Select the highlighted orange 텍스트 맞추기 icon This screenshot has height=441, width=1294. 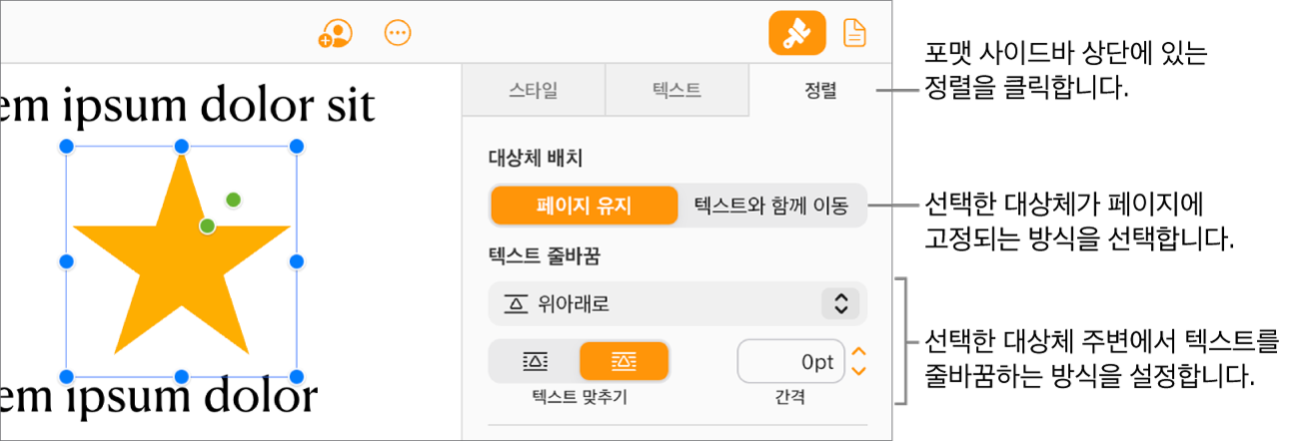(x=624, y=361)
